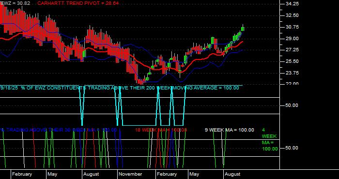Click the 50.00 label in the bottom MA panel
This screenshot has width=339, height=179.
pos(292,148)
